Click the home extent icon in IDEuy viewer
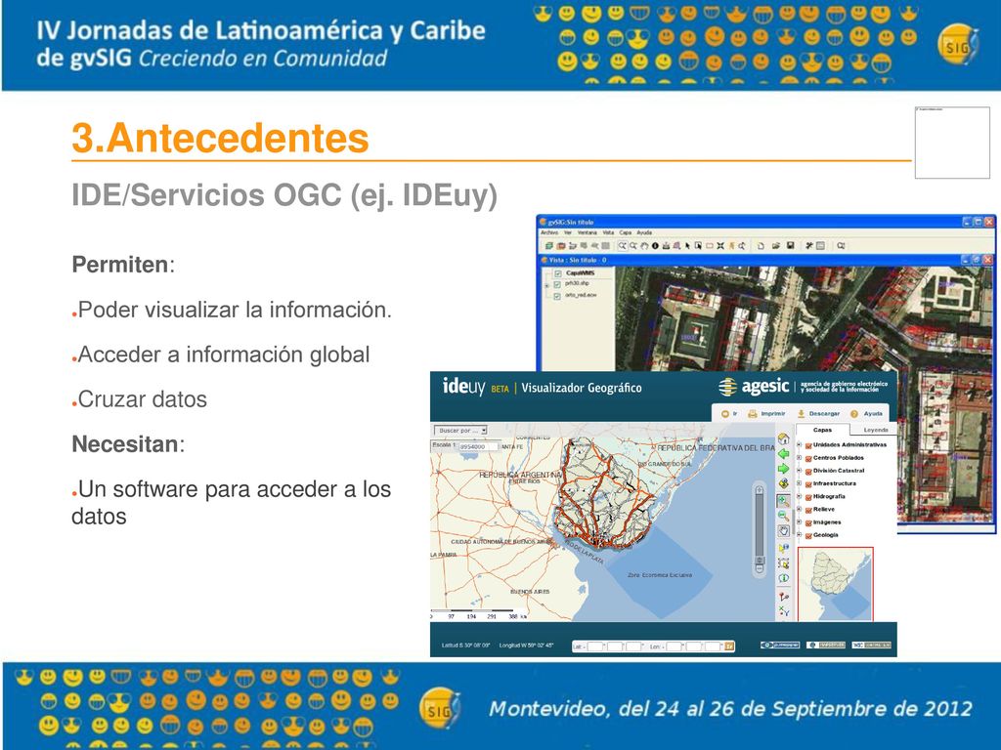 click(783, 438)
